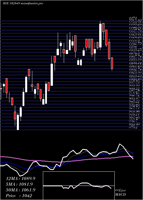This screenshot has width=143, height=200.
Task: Select the "Price : 1042" value
Action: [19, 195]
